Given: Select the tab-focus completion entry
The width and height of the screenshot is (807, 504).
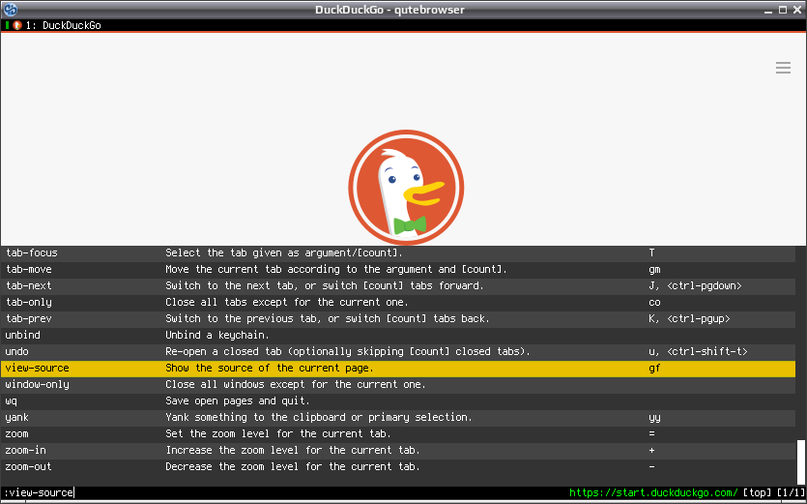Looking at the screenshot, I should [398, 253].
